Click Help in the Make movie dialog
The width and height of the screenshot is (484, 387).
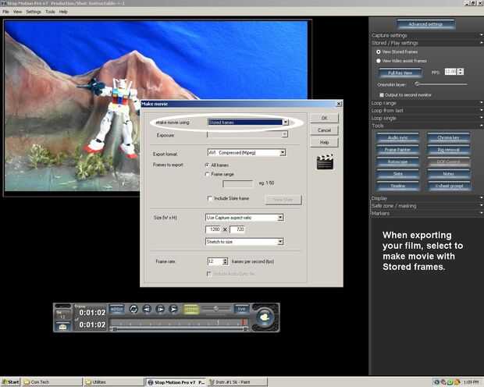tap(324, 142)
